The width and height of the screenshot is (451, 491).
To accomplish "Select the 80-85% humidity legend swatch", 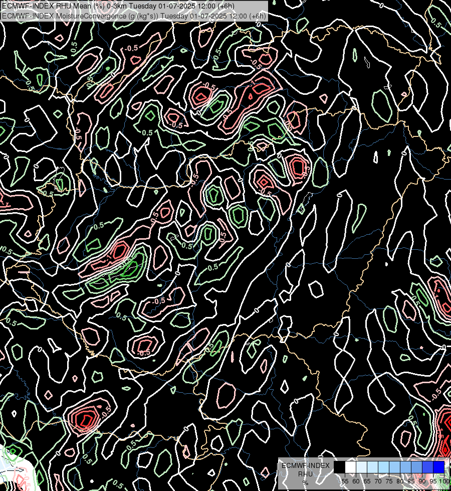I will pos(405,467).
